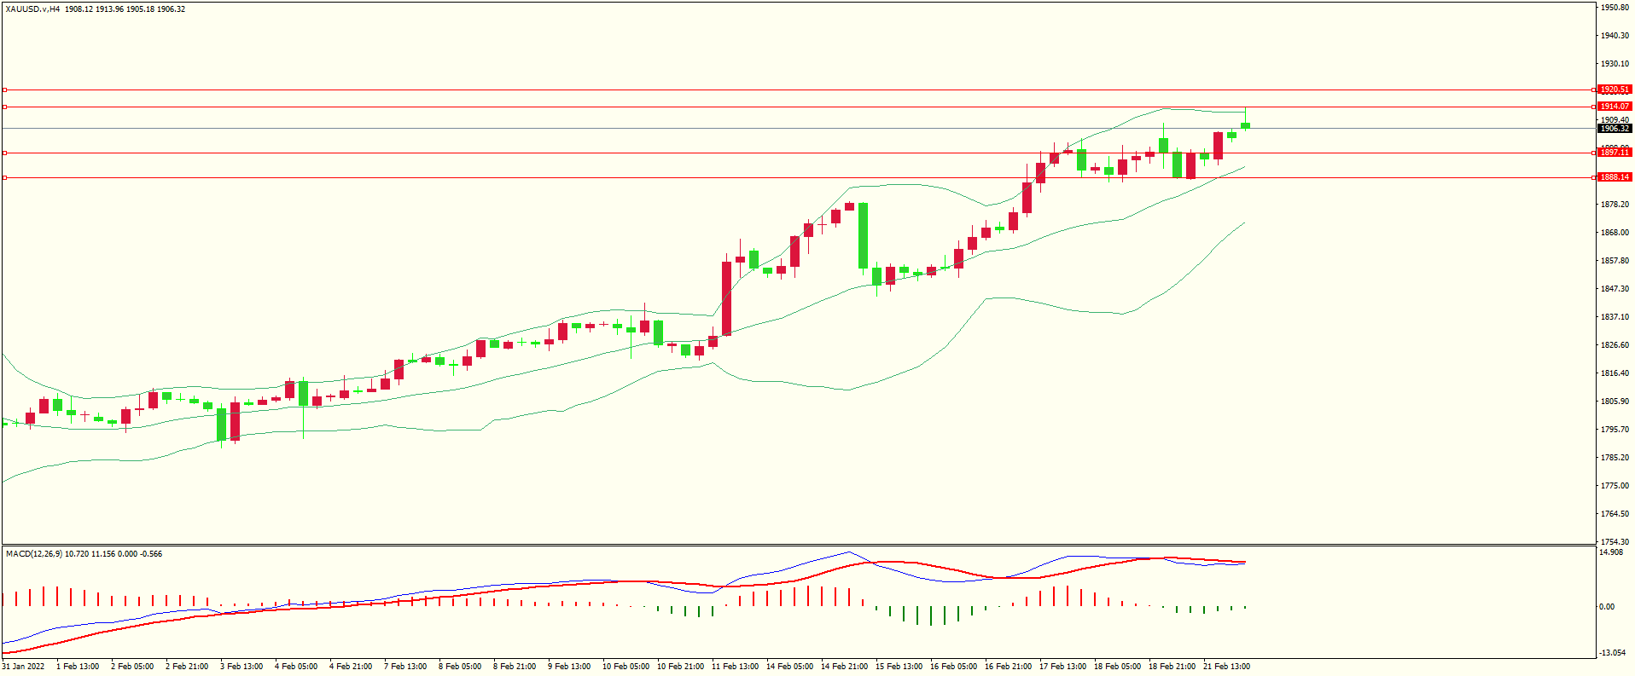Click the 1764.50 price axis label

1615,514
